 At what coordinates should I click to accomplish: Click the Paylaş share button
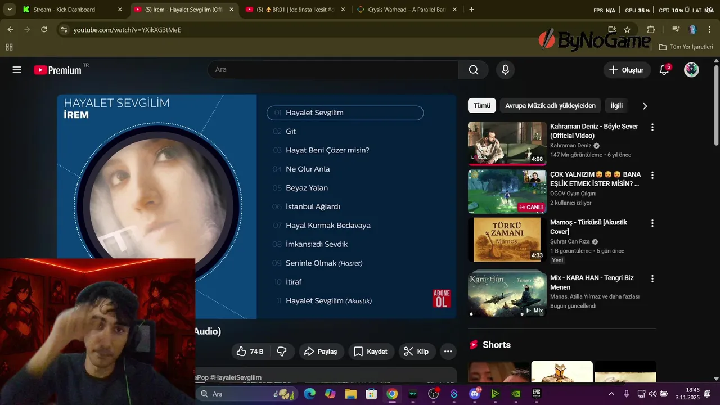321,352
